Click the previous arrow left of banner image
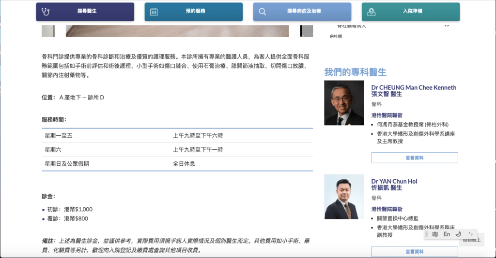 click(x=48, y=31)
